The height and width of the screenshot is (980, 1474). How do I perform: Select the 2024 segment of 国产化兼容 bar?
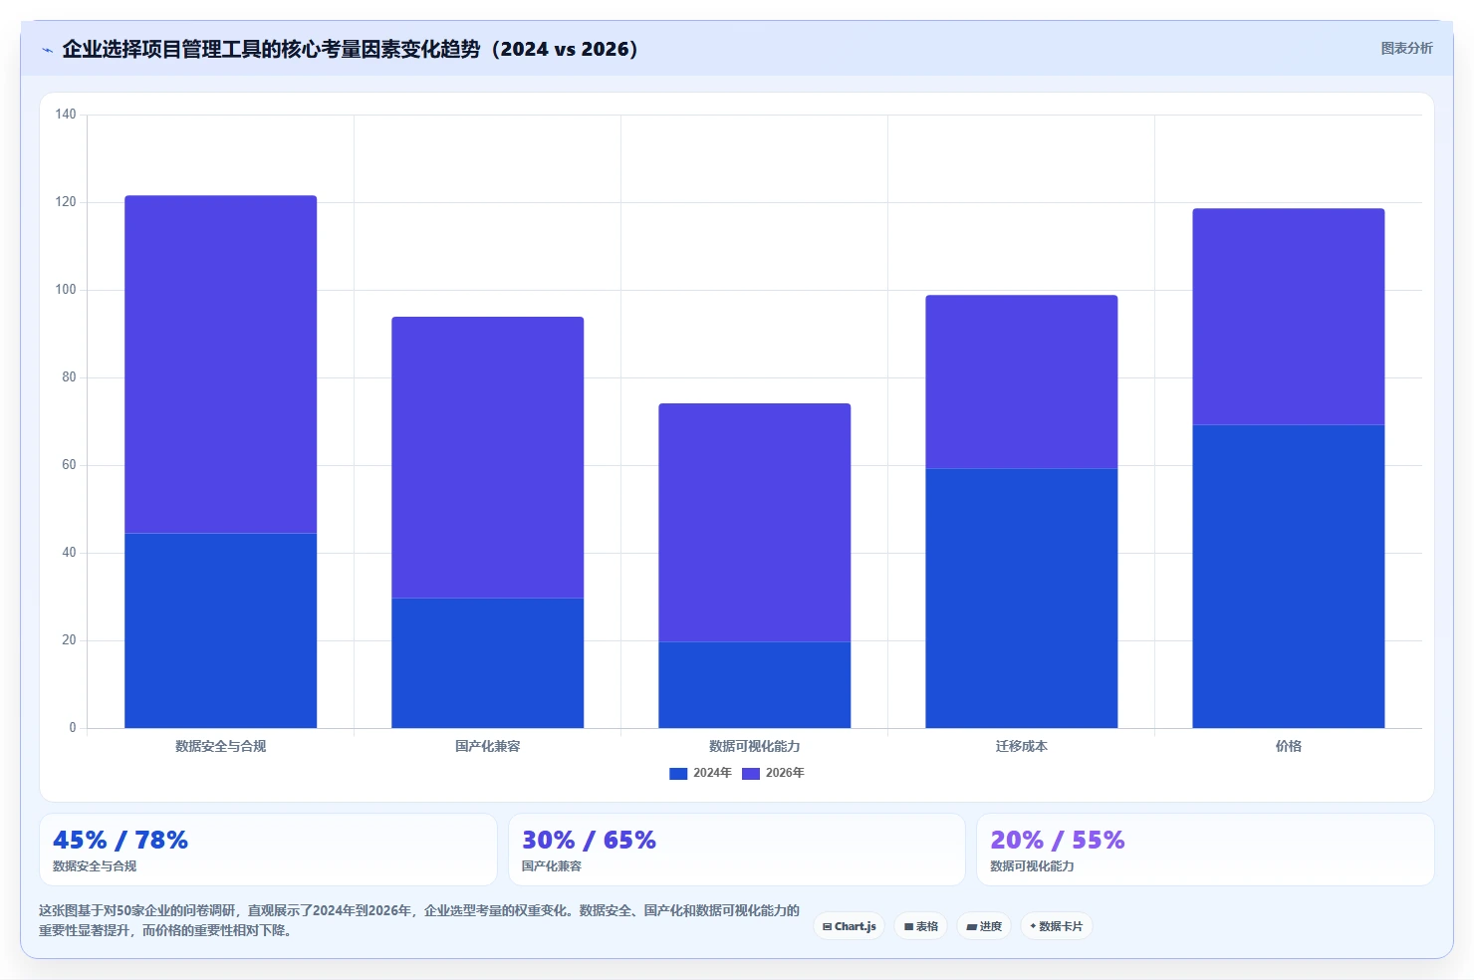[488, 662]
